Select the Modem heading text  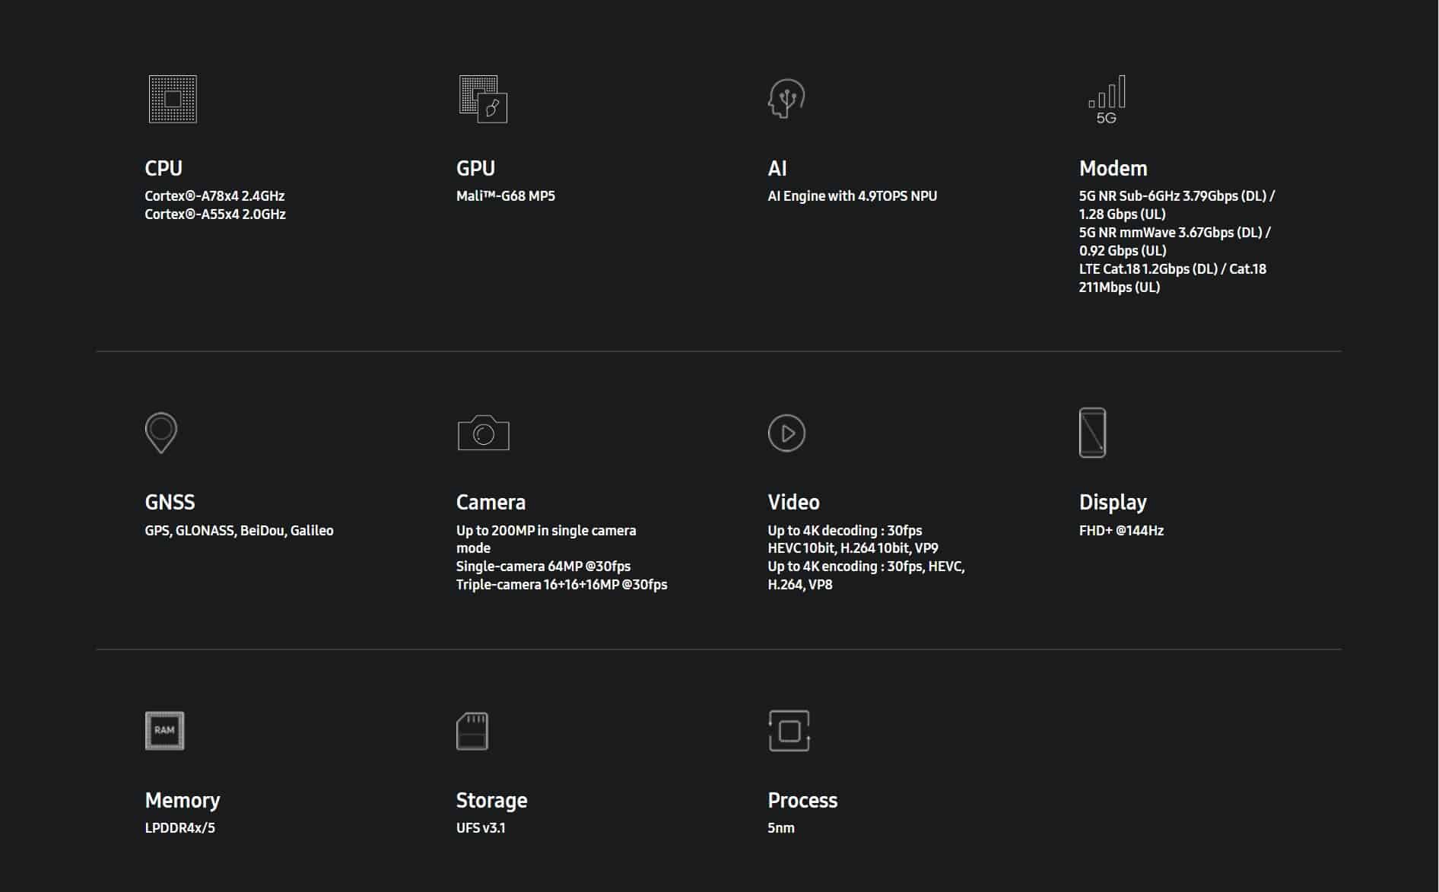(x=1113, y=168)
